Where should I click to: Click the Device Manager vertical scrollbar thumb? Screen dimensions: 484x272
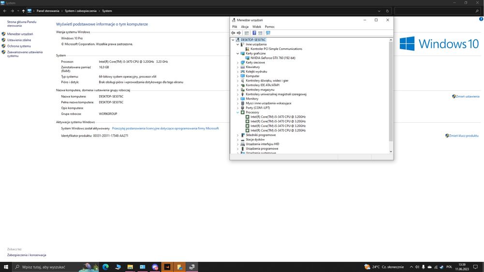[x=391, y=92]
